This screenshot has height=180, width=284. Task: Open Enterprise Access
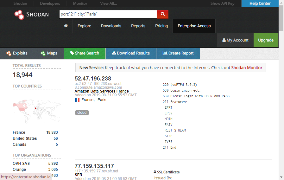point(194,26)
